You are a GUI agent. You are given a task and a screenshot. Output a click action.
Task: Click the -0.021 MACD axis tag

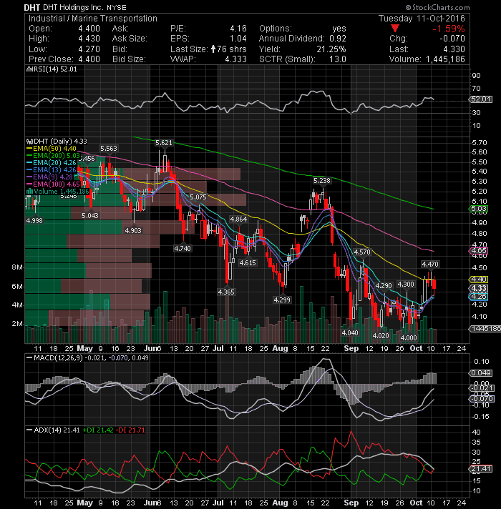[x=482, y=388]
